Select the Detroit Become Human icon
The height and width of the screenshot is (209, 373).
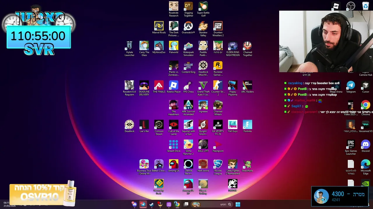coord(188,167)
